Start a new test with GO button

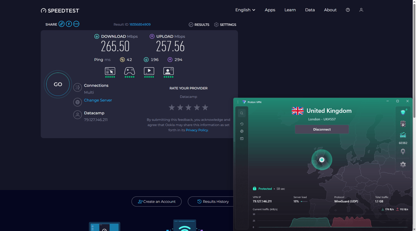click(x=58, y=85)
